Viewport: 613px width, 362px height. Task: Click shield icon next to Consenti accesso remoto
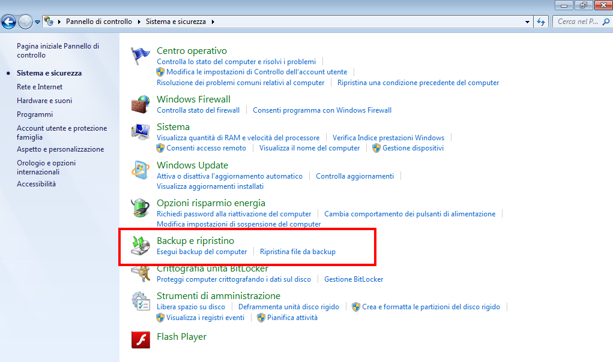pyautogui.click(x=160, y=148)
